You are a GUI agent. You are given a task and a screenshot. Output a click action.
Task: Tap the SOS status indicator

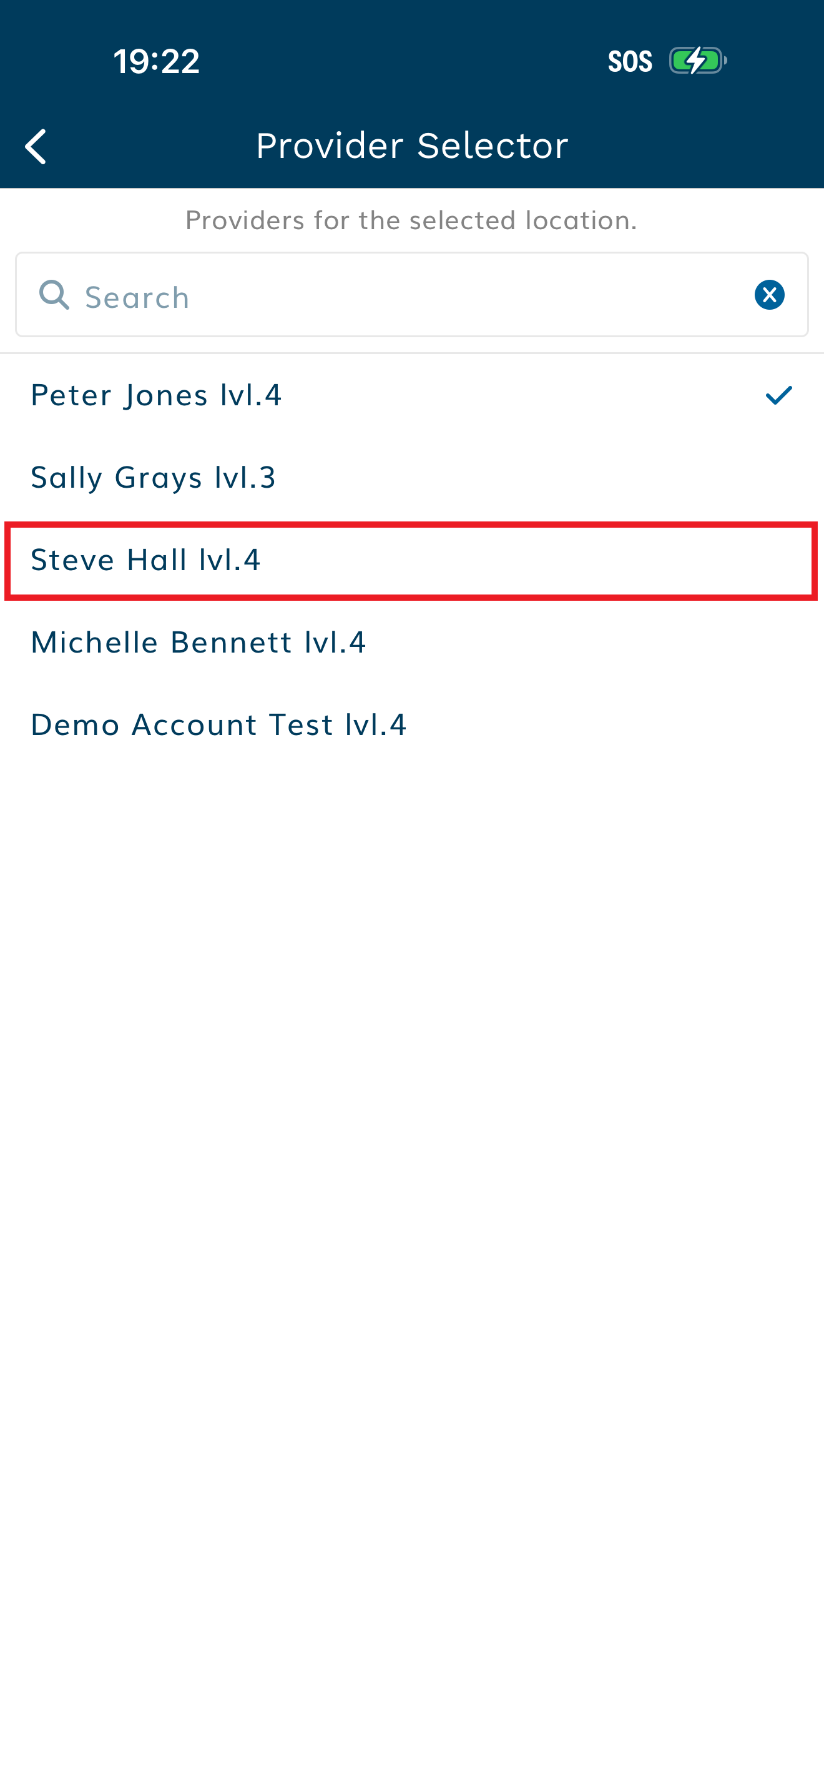pyautogui.click(x=629, y=61)
